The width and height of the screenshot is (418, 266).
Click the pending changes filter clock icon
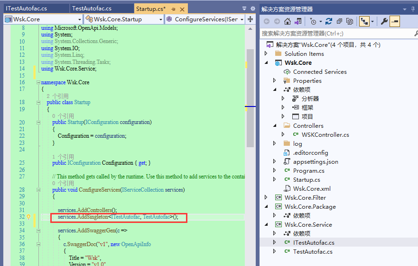pyautogui.click(x=313, y=21)
